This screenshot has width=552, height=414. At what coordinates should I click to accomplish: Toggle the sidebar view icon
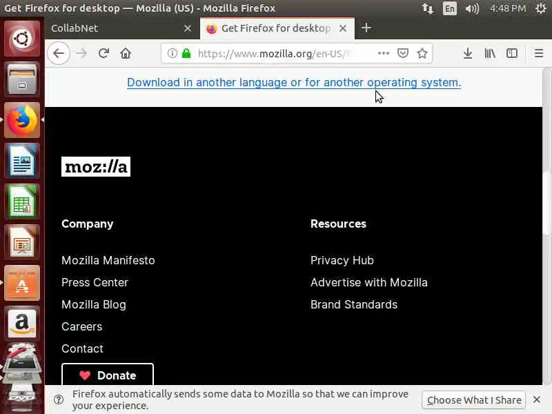(x=512, y=54)
